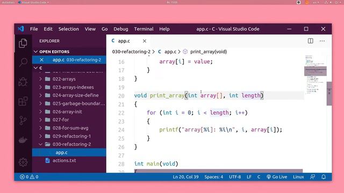344x193 pixels.
Task: Open the Source Control view icon
Action: pos(23,120)
